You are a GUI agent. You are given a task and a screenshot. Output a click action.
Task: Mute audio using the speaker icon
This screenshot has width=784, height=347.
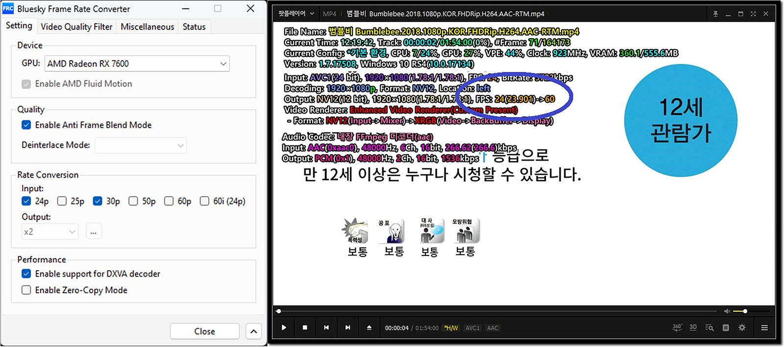pos(727,311)
